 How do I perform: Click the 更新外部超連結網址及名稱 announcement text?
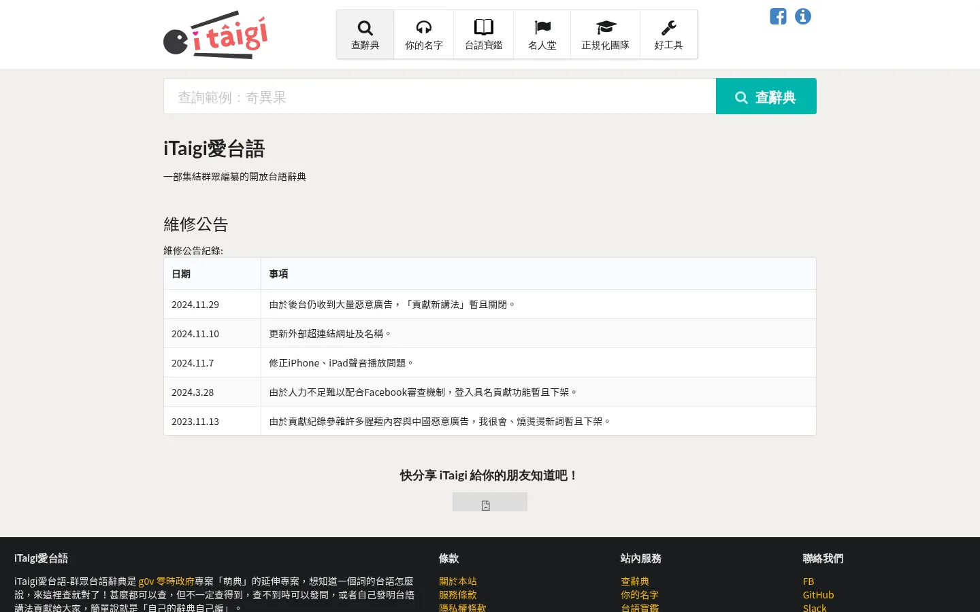point(330,334)
